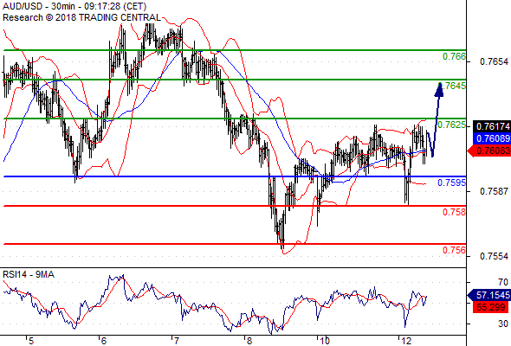This screenshot has height=346, width=511.
Task: Click the green 0.7625 resistance label
Action: click(452, 125)
